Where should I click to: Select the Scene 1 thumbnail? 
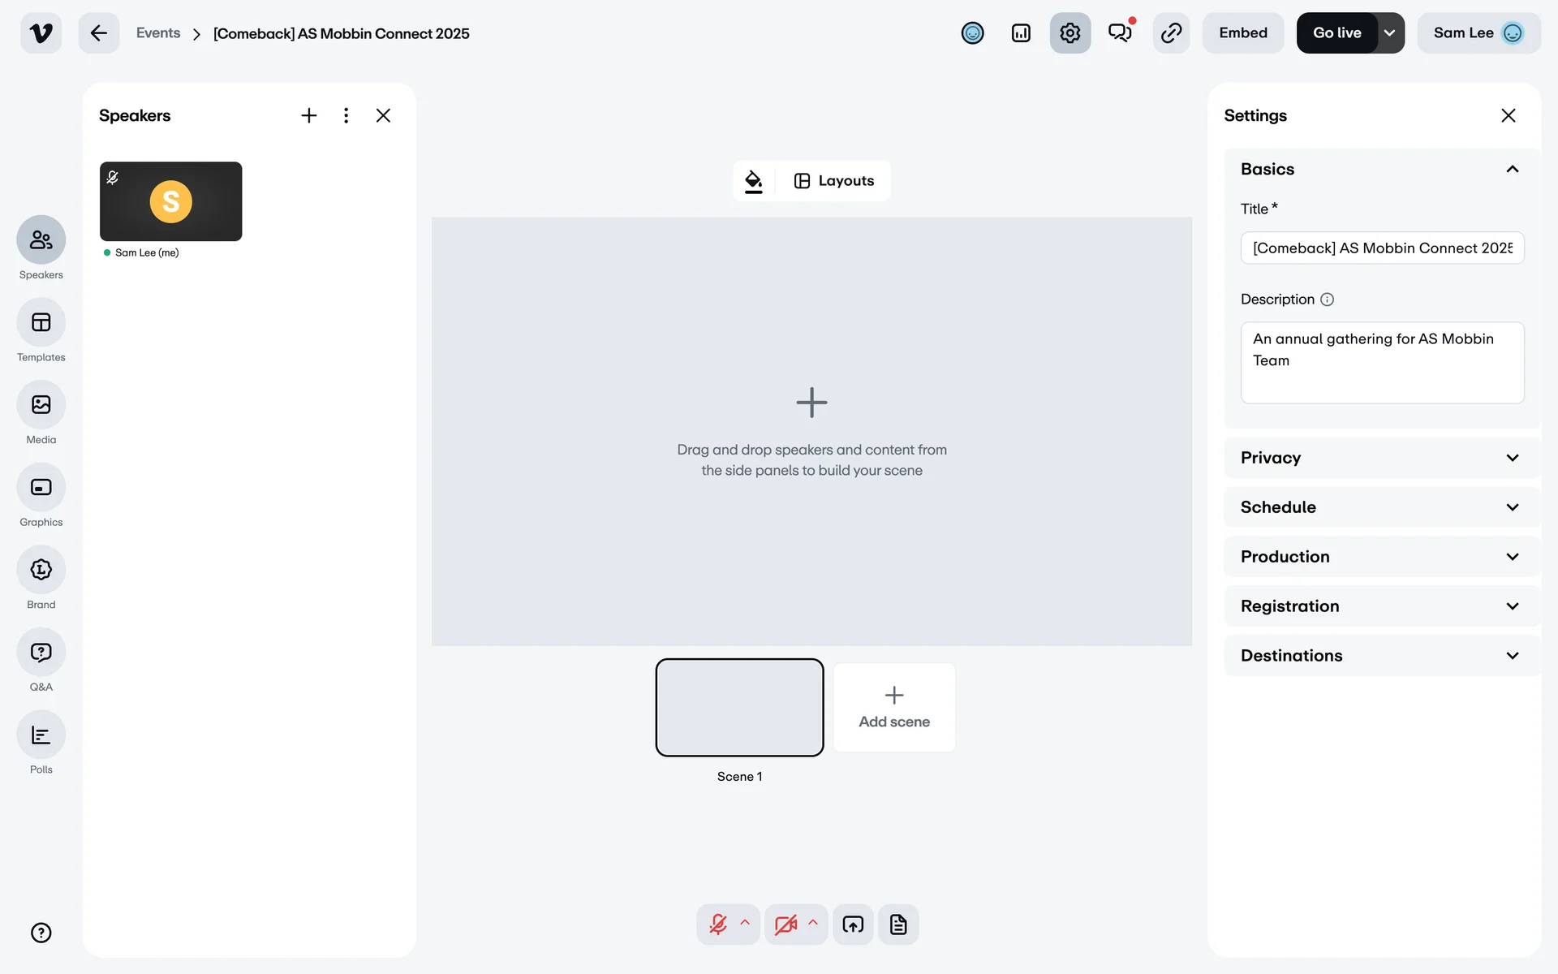coord(739,708)
